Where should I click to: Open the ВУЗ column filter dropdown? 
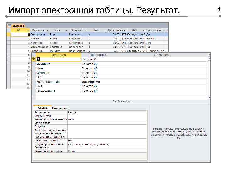tap(144, 30)
